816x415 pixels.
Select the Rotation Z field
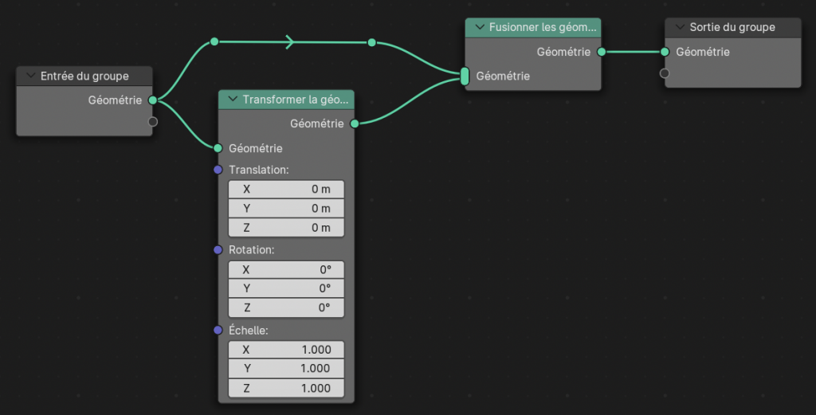pos(286,308)
